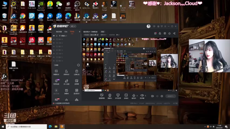230x129 pixels.
Task: Switch to the first scene tab on the left
Action: coord(59,32)
